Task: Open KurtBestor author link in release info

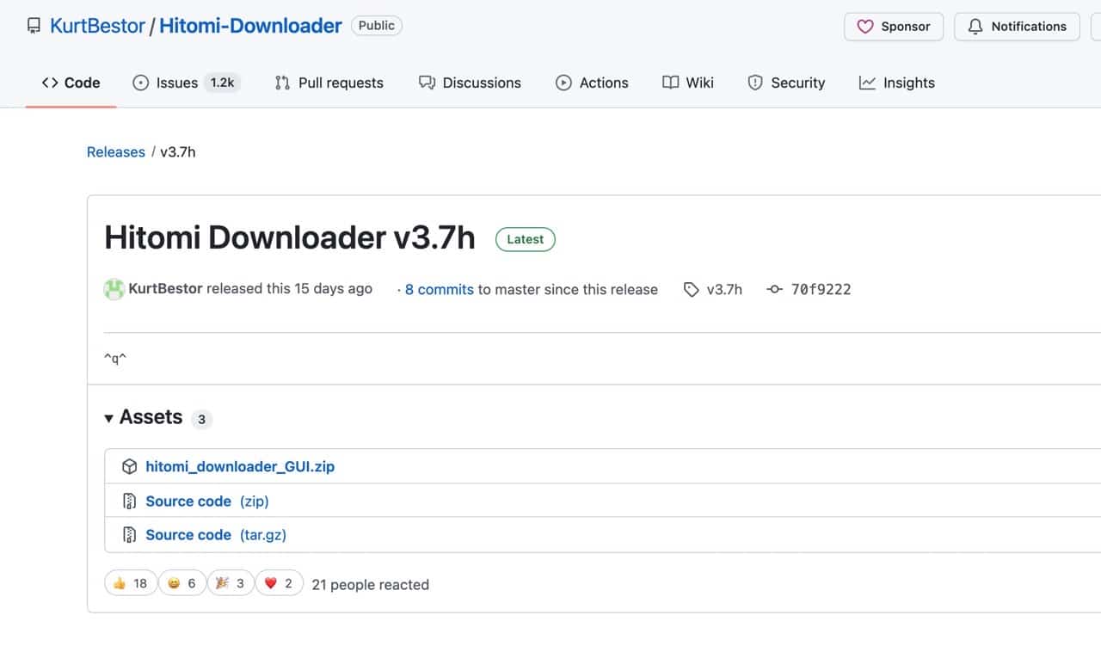Action: [x=165, y=289]
